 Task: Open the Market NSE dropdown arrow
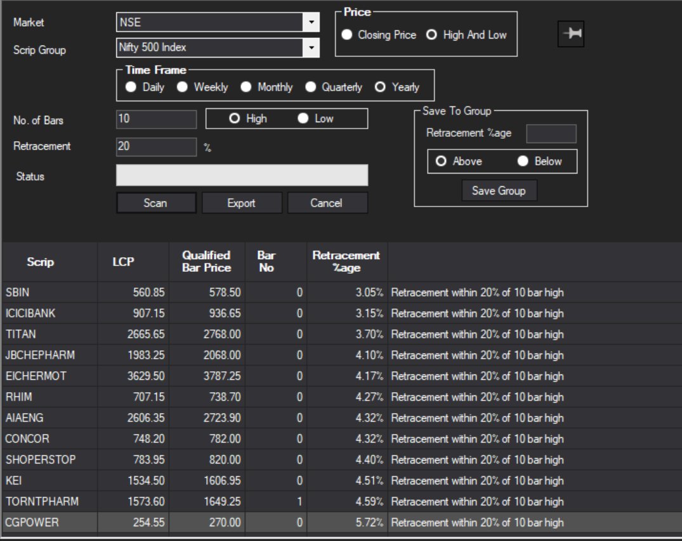[311, 22]
